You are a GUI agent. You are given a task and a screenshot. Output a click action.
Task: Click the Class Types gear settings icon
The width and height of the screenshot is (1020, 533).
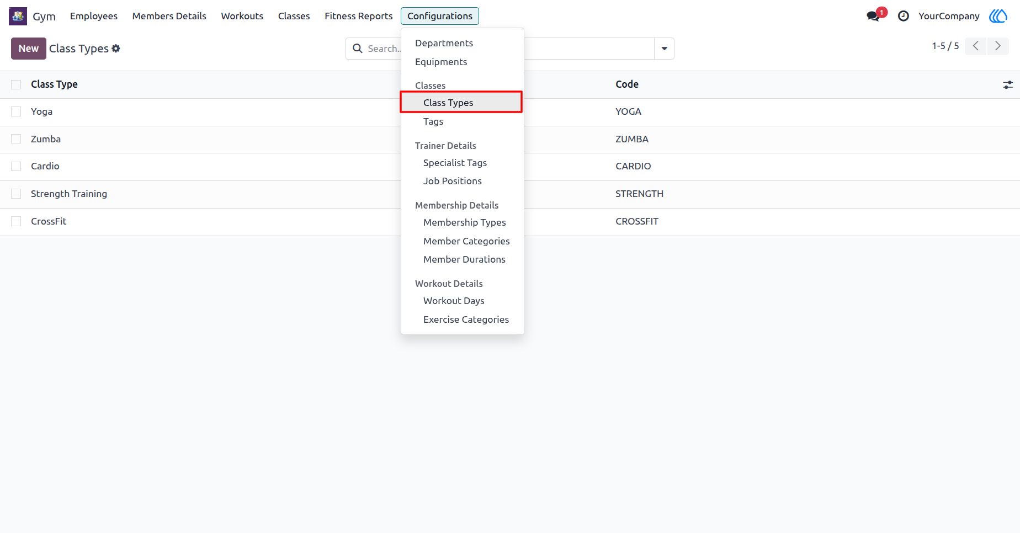point(116,49)
